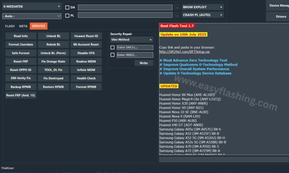Click the Unlock BL (Perm) button
The width and height of the screenshot is (289, 173).
pyautogui.click(x=53, y=53)
